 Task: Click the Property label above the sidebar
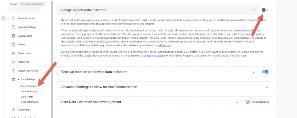14,4
